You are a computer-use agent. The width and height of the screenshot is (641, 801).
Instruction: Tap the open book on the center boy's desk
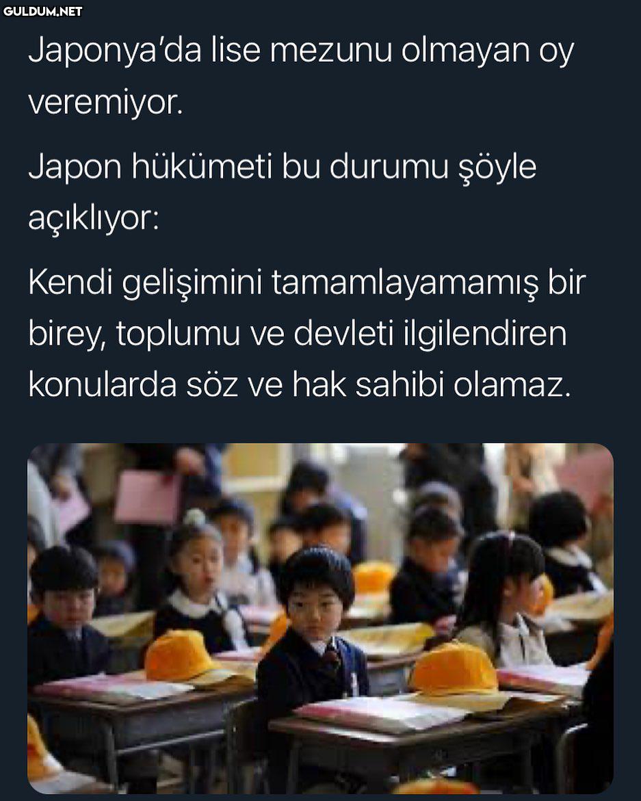click(x=380, y=713)
